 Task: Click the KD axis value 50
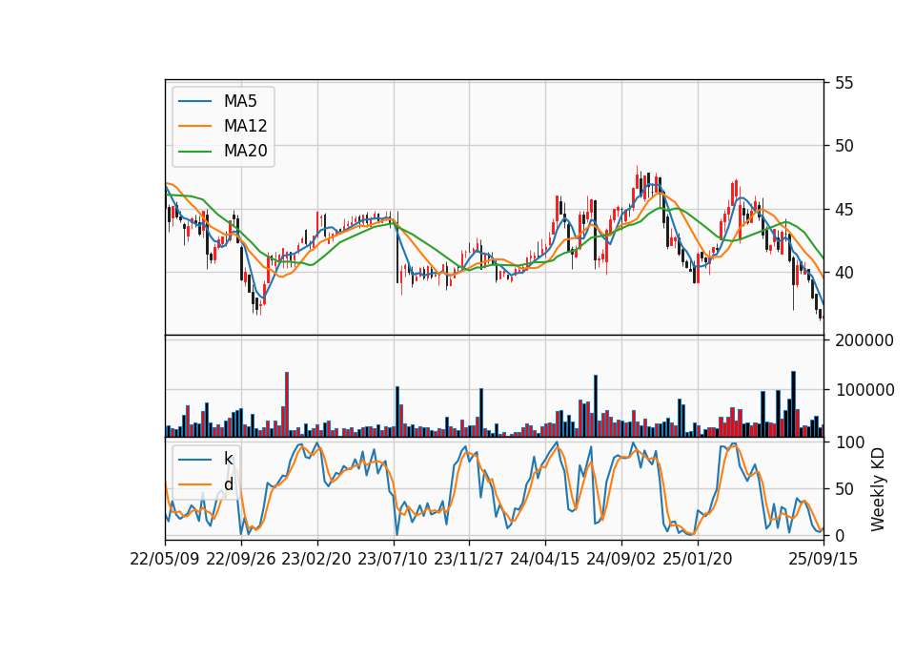(844, 489)
